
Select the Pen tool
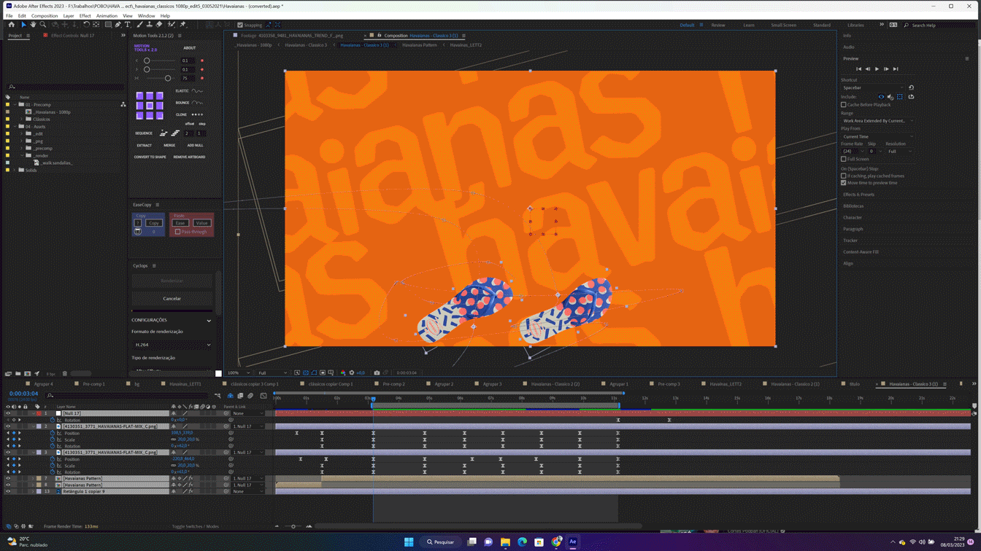click(118, 25)
